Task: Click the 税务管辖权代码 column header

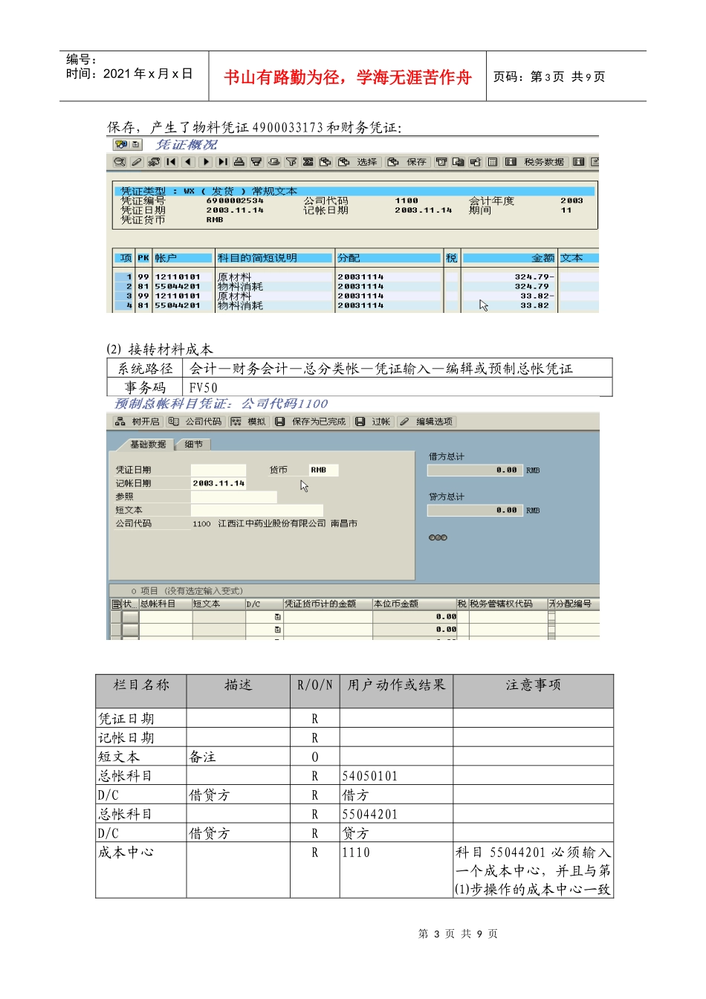Action: coord(508,604)
